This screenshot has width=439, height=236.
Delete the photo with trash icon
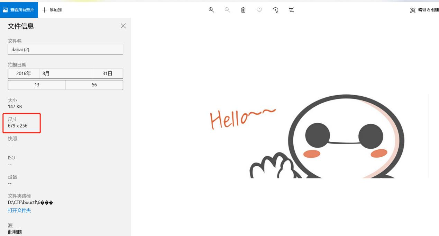[x=243, y=10]
